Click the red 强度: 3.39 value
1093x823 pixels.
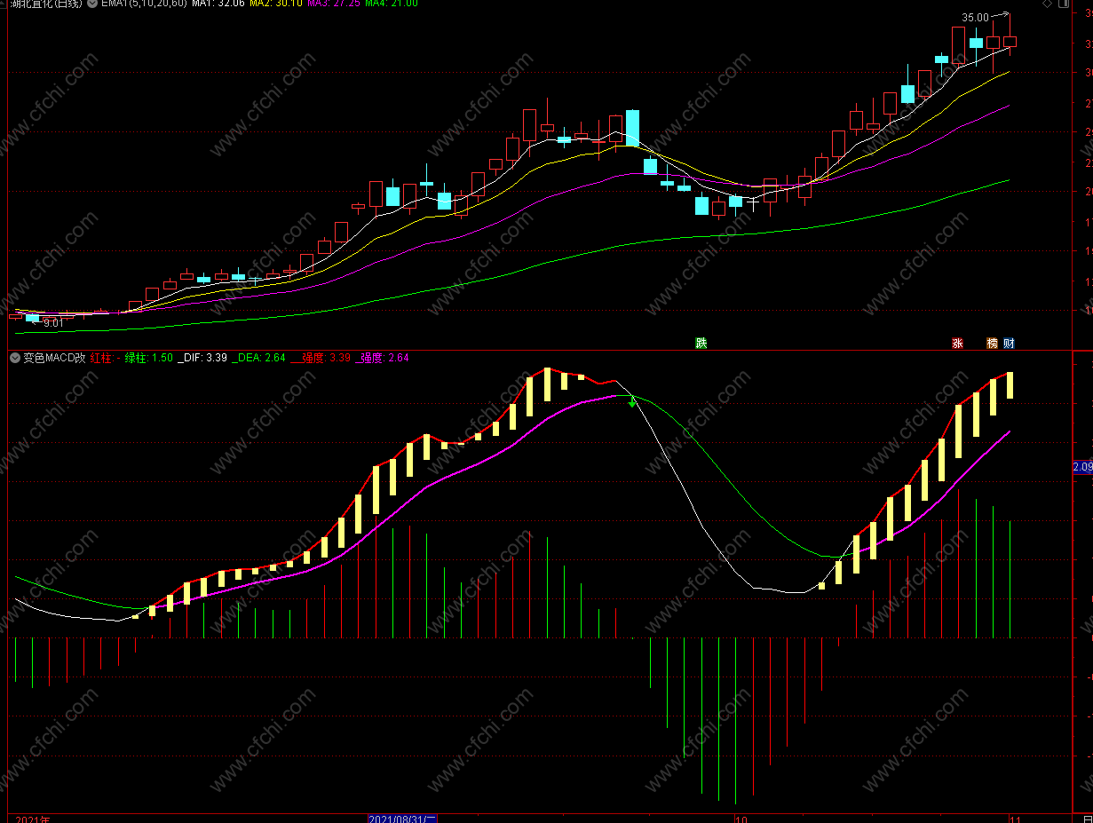coord(321,358)
